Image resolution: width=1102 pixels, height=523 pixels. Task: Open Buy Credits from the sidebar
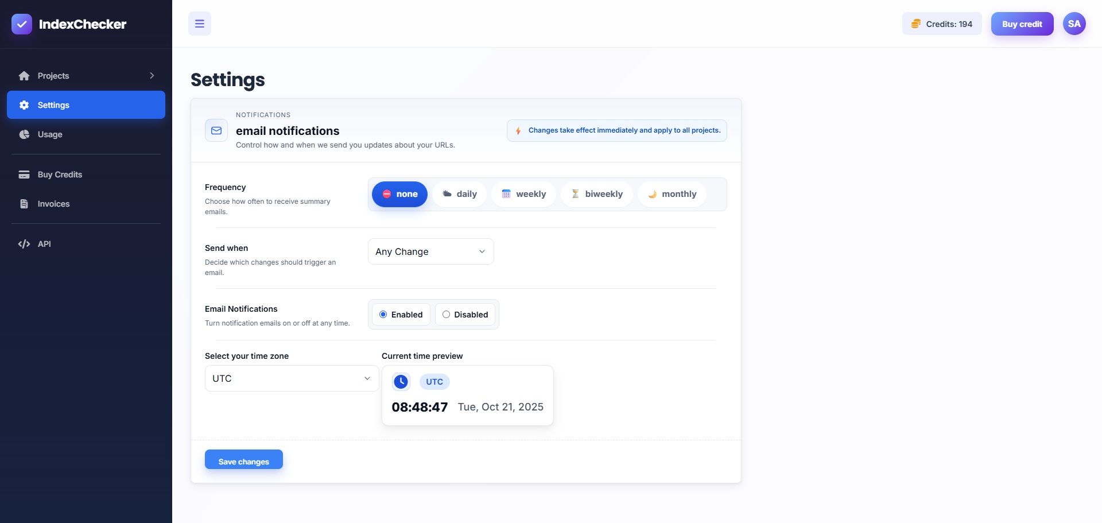coord(60,175)
